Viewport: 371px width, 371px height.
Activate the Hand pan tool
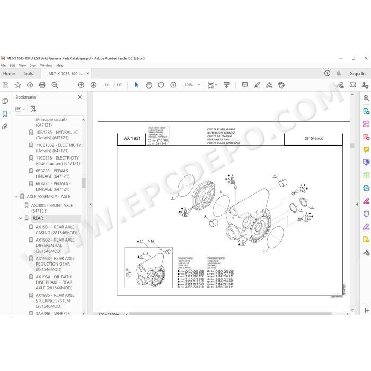[149, 85]
